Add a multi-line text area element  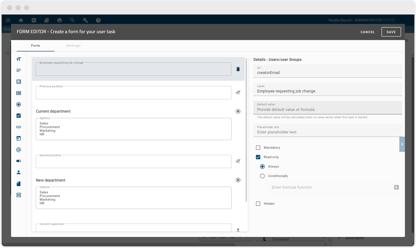(19, 70)
